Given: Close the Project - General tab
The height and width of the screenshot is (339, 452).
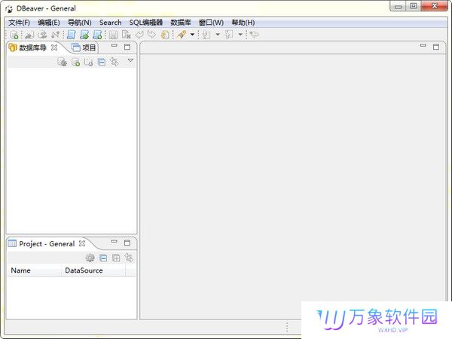Looking at the screenshot, I should click(x=82, y=243).
